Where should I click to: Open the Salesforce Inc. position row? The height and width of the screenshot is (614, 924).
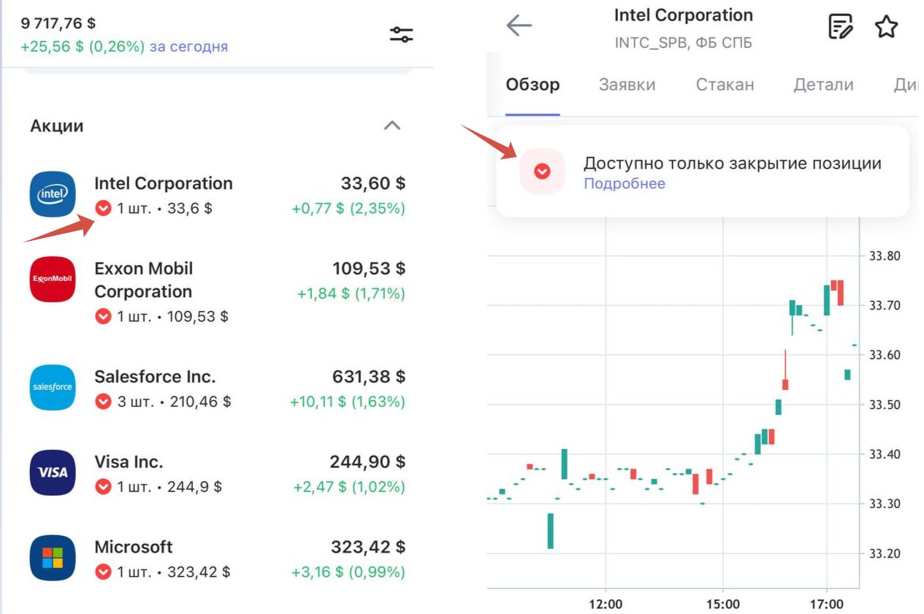218,388
